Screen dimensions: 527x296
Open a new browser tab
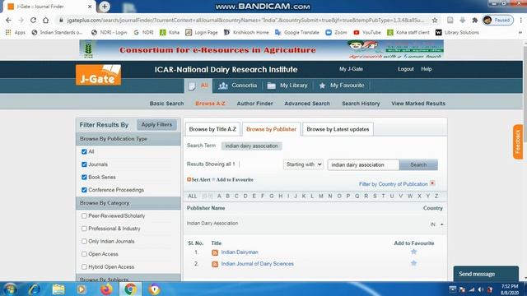(x=105, y=7)
